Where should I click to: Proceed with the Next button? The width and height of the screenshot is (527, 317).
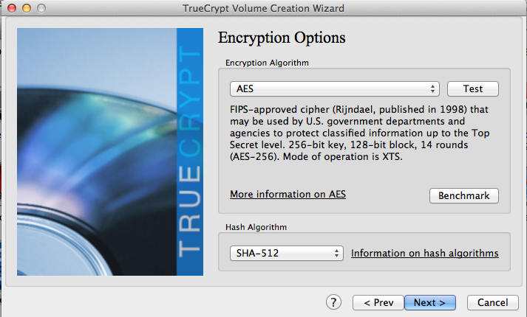pos(429,302)
